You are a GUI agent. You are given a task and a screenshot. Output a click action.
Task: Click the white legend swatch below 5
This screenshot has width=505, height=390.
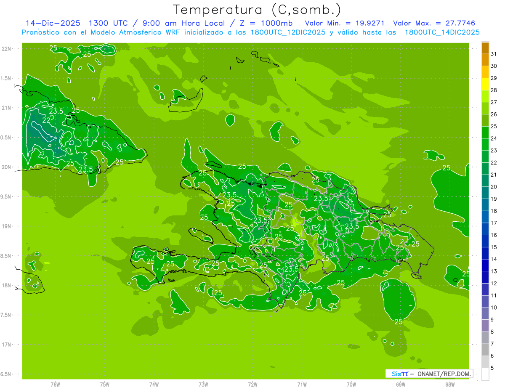pyautogui.click(x=485, y=374)
